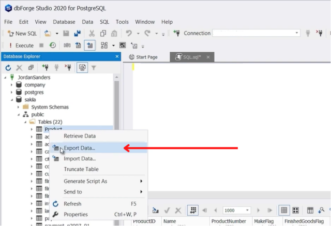Click the Cut scissors icon

click(x=91, y=34)
